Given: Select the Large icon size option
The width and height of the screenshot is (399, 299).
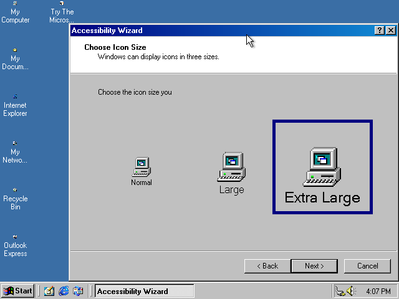Looking at the screenshot, I should click(231, 173).
